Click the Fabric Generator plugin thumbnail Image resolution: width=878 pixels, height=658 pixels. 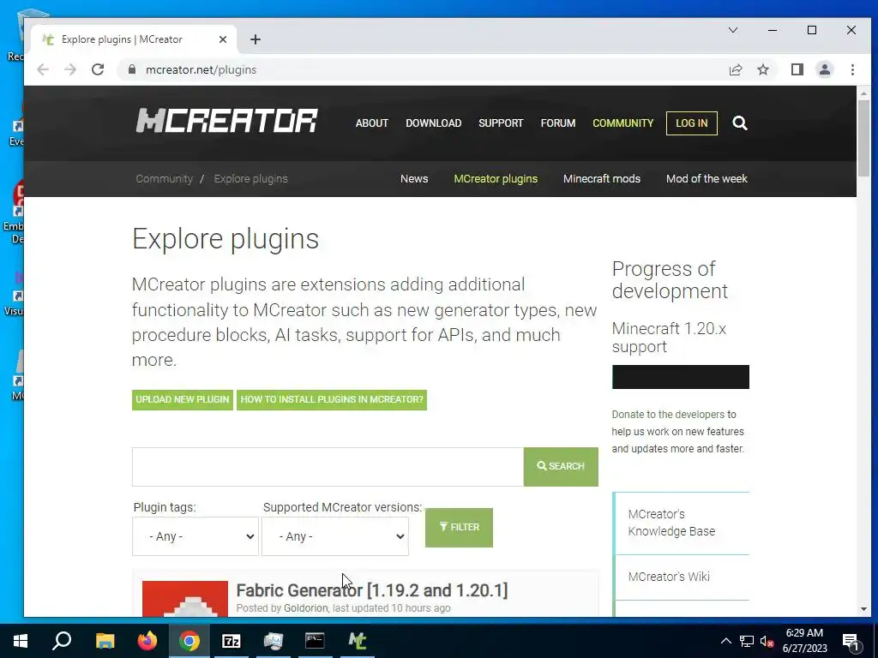(185, 599)
